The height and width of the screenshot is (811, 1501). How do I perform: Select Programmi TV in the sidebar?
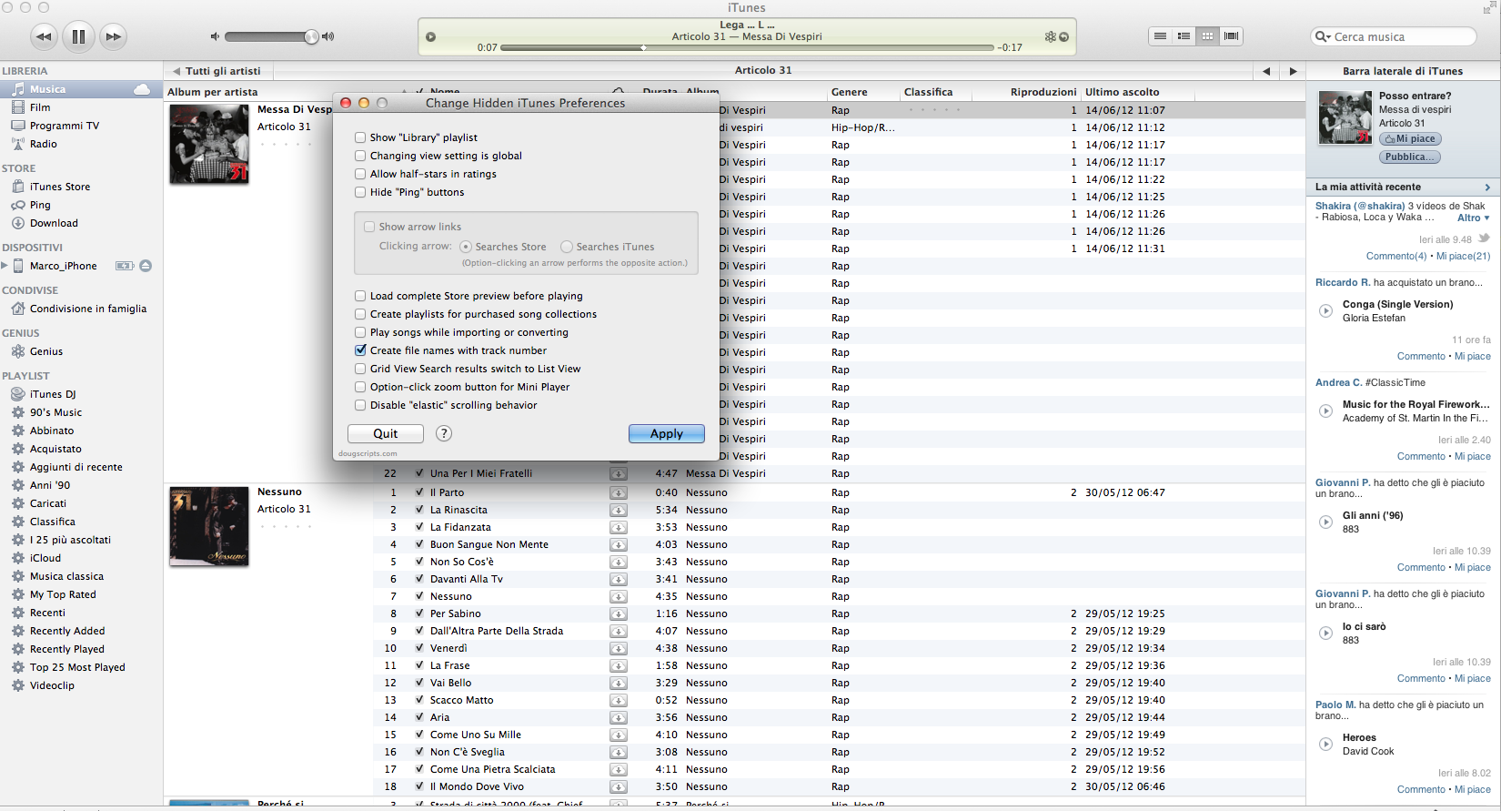pyautogui.click(x=65, y=126)
